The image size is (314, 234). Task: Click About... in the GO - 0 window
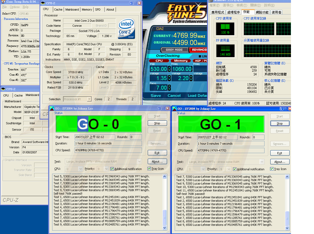tap(157, 161)
